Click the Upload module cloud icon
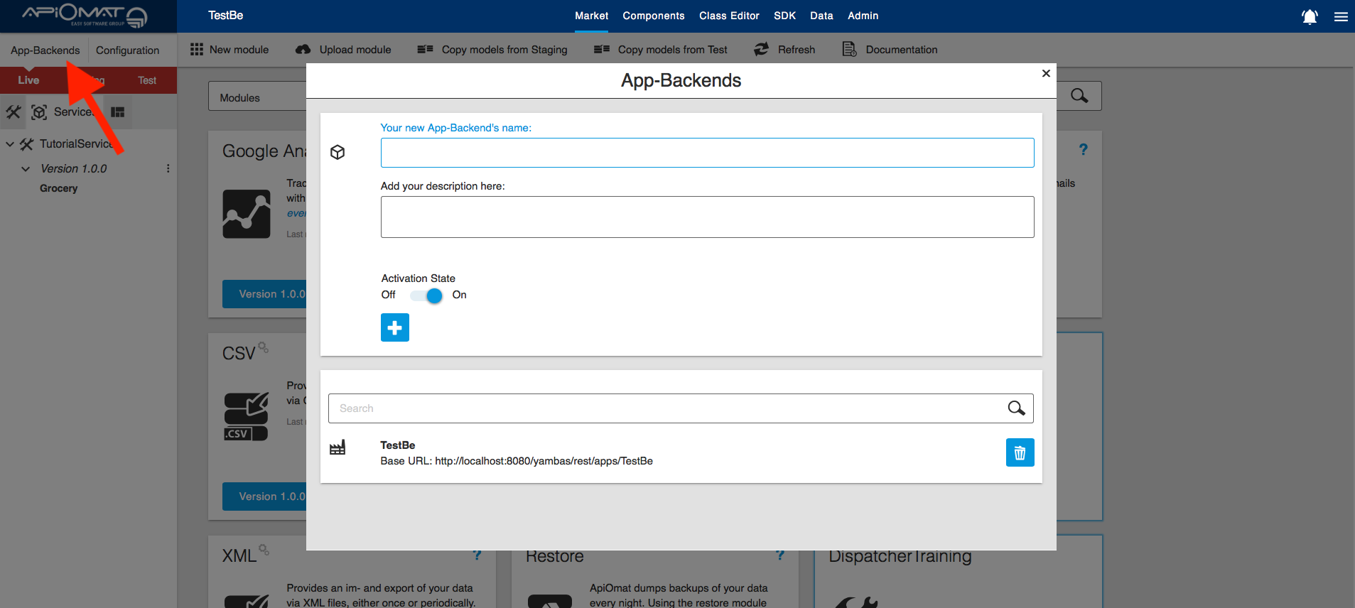 303,49
